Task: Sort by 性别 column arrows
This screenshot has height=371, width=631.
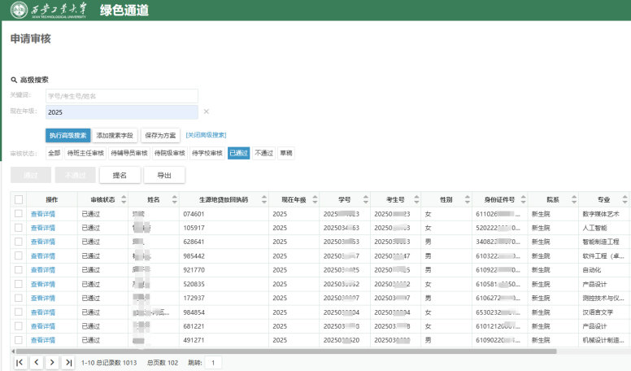Action: point(465,199)
